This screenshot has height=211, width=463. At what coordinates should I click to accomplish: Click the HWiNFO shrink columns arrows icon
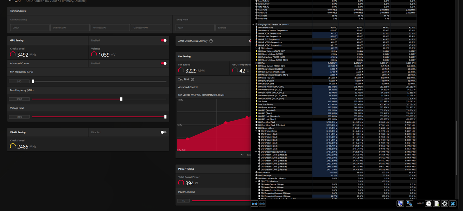(262, 204)
